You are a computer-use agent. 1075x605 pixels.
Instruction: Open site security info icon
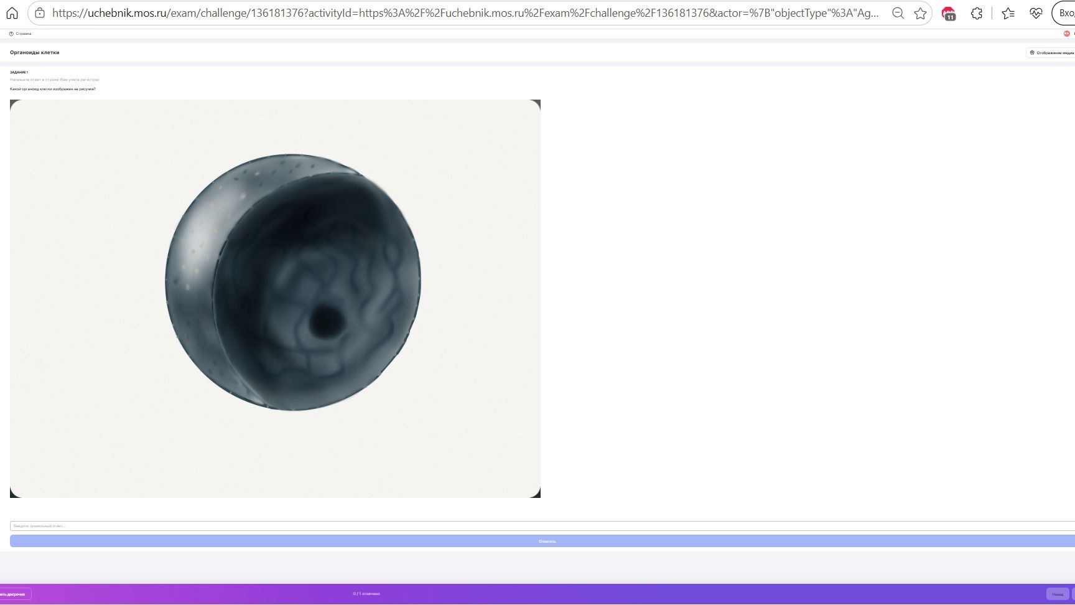click(x=40, y=13)
